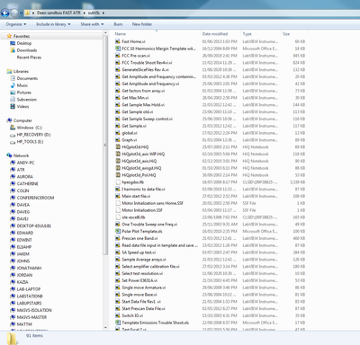Click the HP_RECOVERY (D:) drive icon
The image size is (360, 345).
(x=13, y=135)
